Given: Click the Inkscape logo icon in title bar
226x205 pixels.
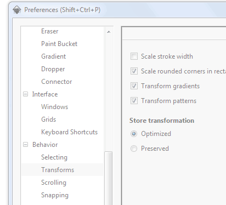Looking at the screenshot, I should 17,10.
